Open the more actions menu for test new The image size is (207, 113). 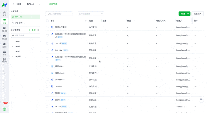[x=195, y=50]
